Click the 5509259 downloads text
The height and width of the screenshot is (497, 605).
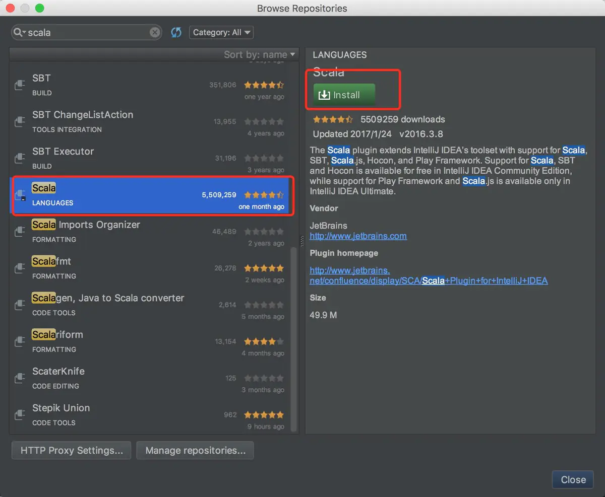click(403, 119)
